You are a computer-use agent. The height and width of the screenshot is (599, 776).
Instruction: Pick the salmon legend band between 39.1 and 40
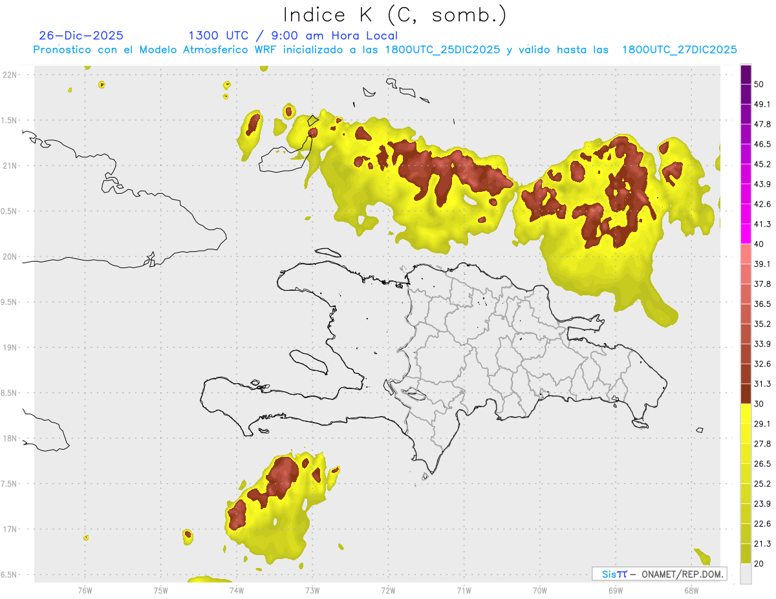pyautogui.click(x=746, y=254)
